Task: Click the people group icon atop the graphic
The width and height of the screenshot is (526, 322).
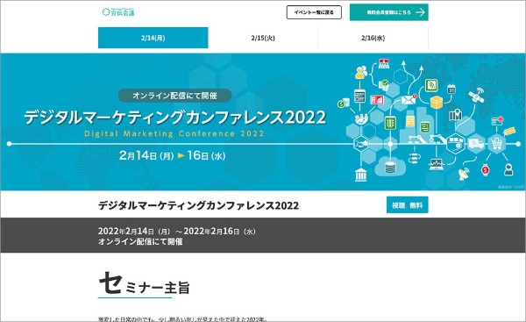Action: point(361,72)
